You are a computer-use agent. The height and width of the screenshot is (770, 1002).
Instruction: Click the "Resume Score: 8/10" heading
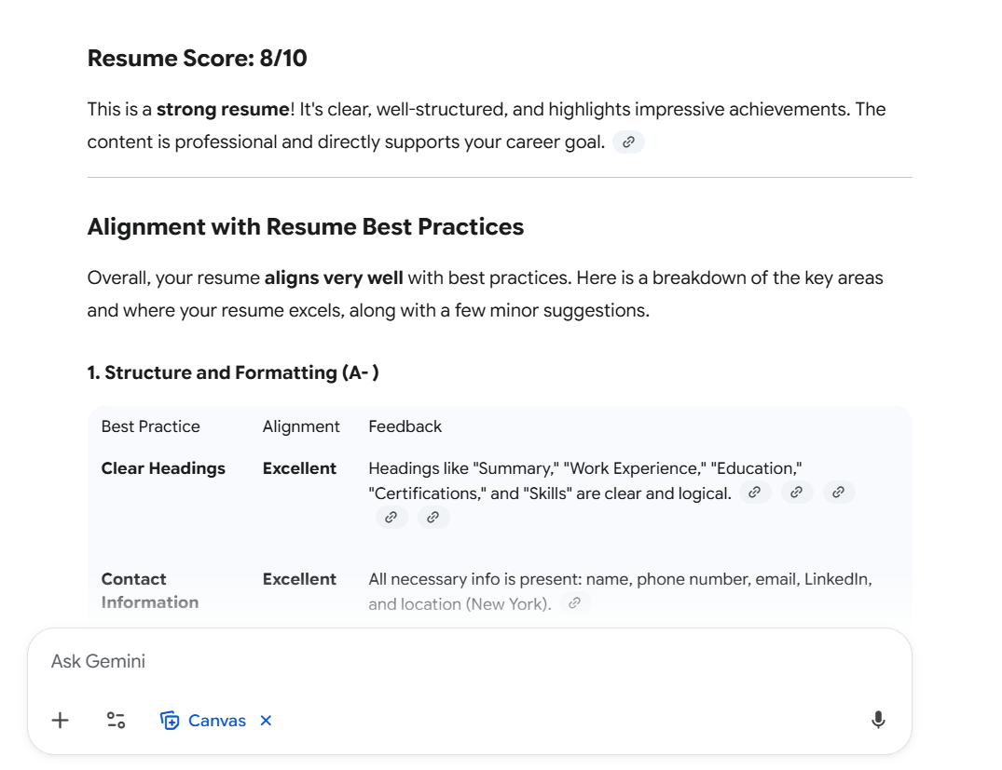197,59
